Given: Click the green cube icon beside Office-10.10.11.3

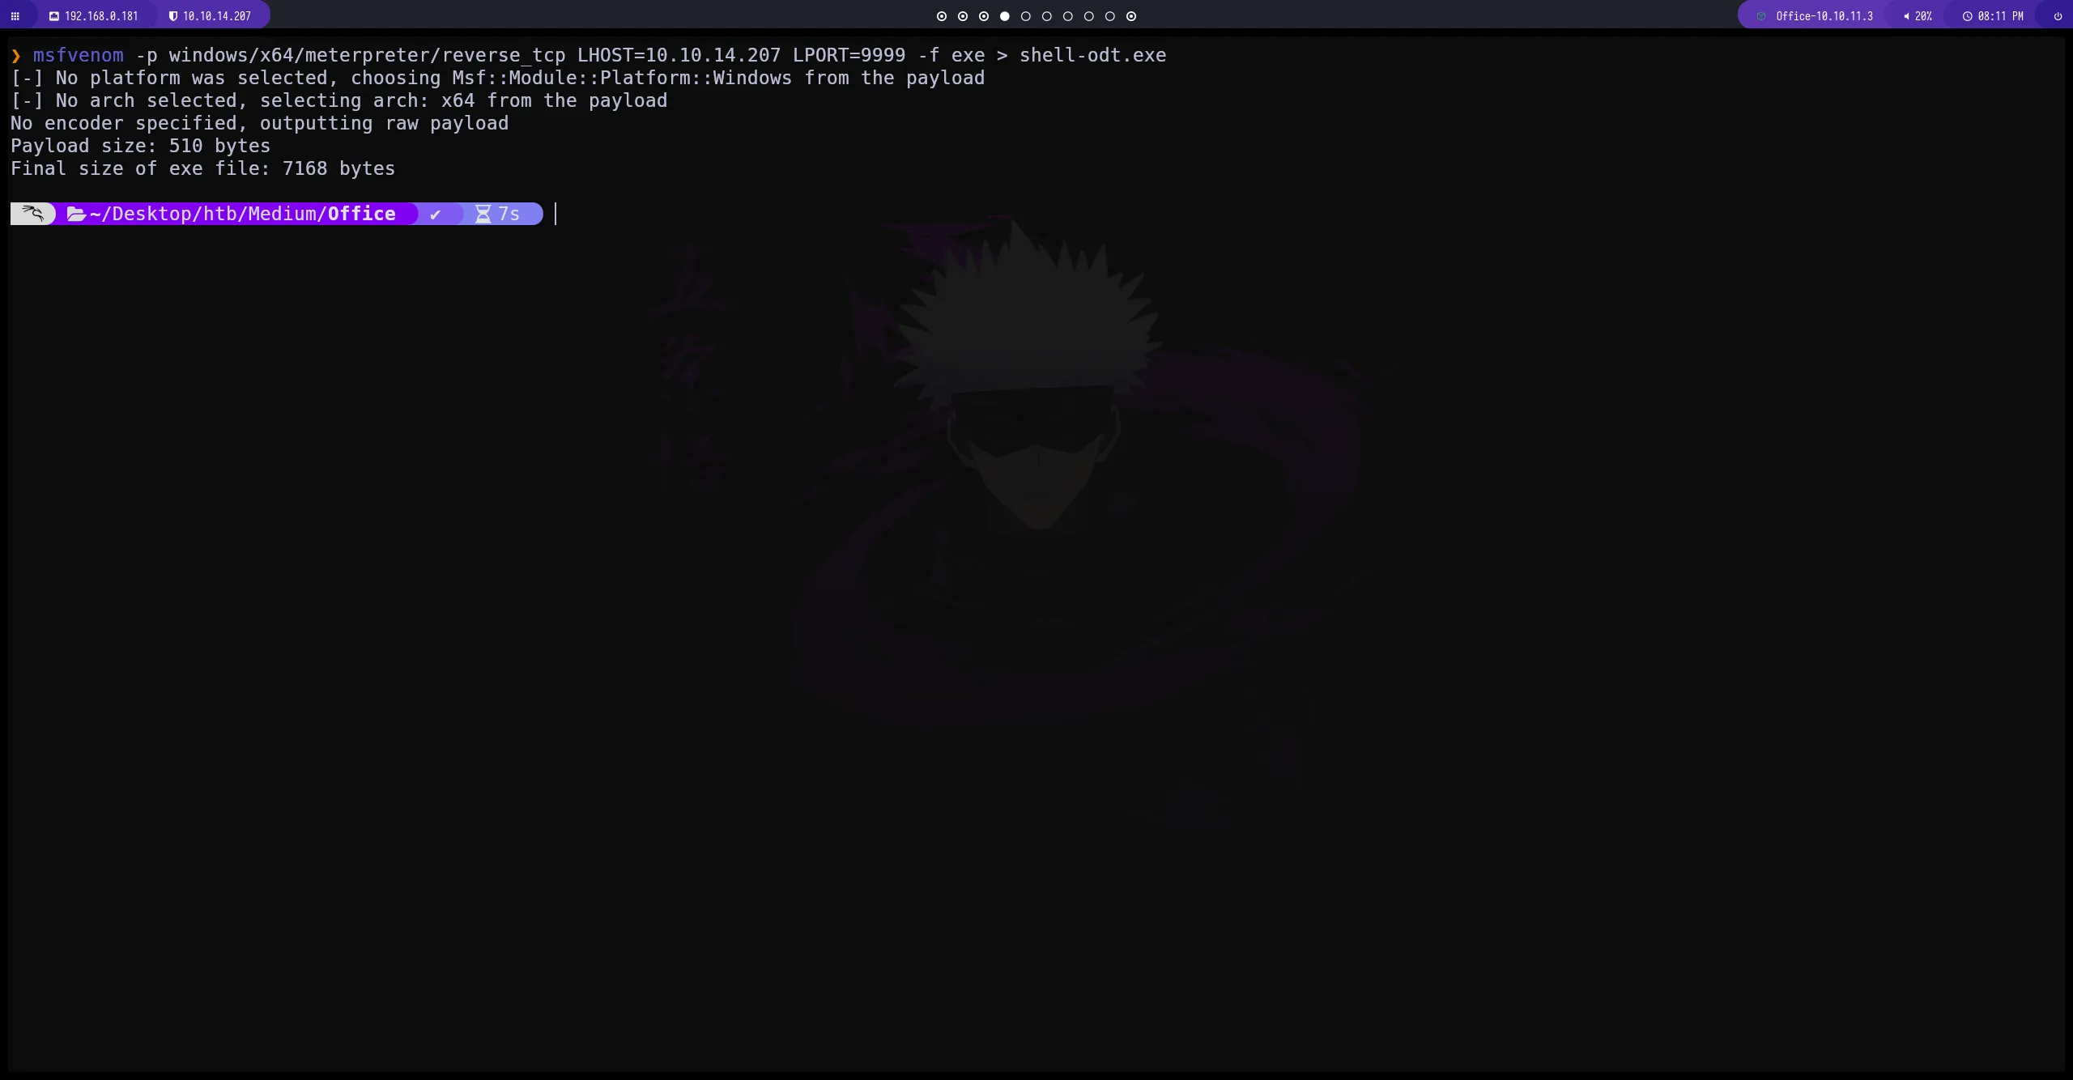Looking at the screenshot, I should [1761, 16].
